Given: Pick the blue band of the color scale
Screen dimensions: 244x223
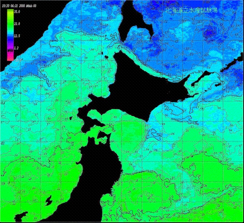Looking at the screenshot, I should pos(10,37).
